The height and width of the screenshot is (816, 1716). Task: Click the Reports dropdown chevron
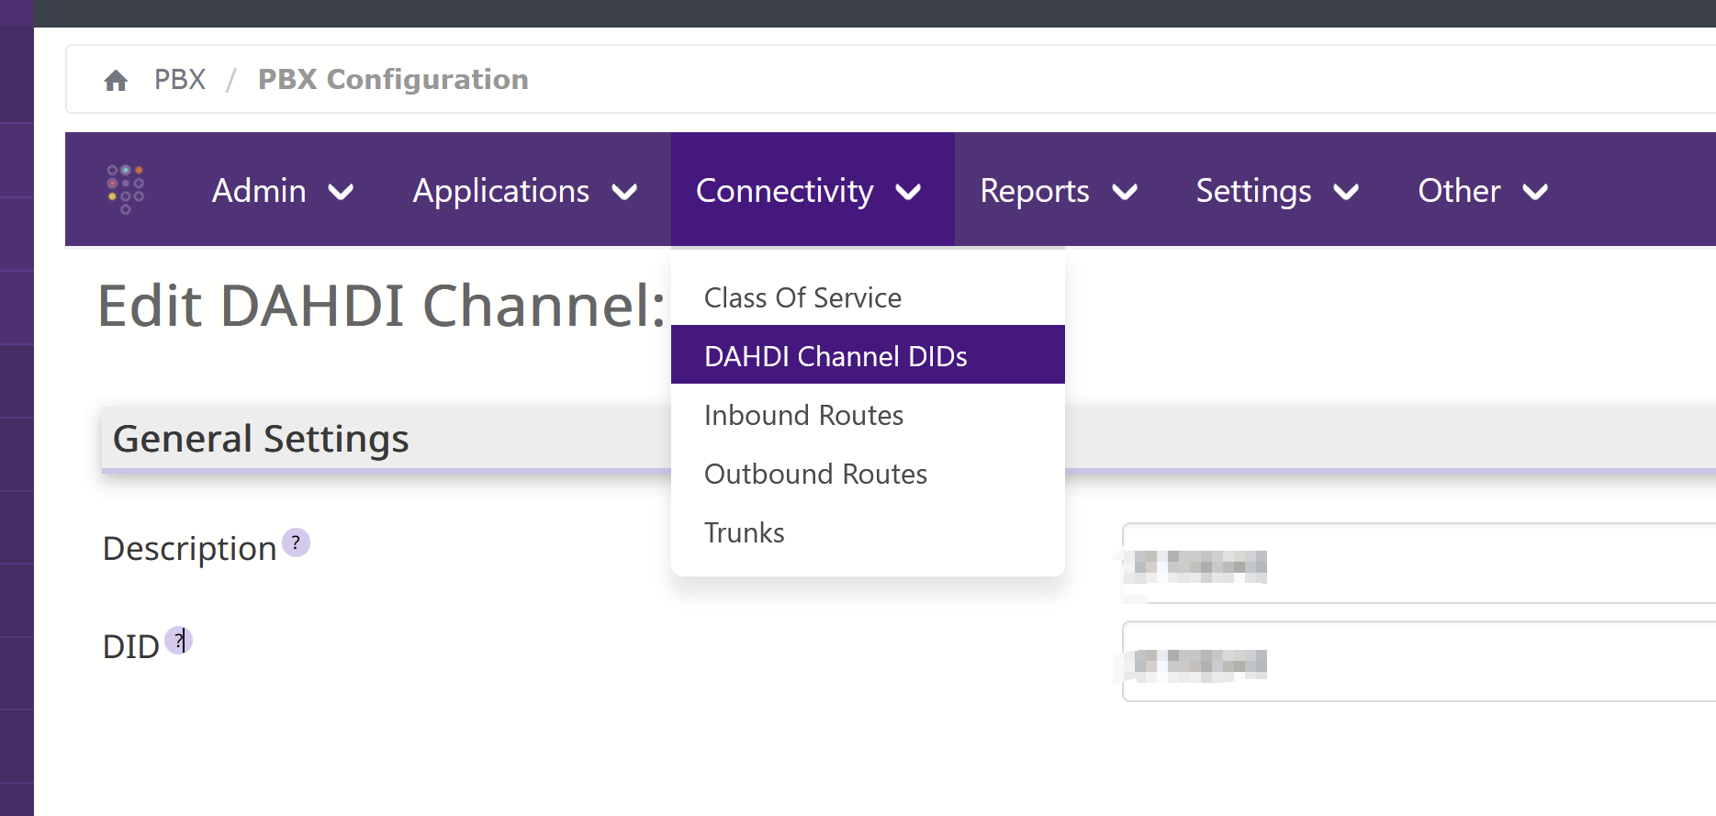1125,192
